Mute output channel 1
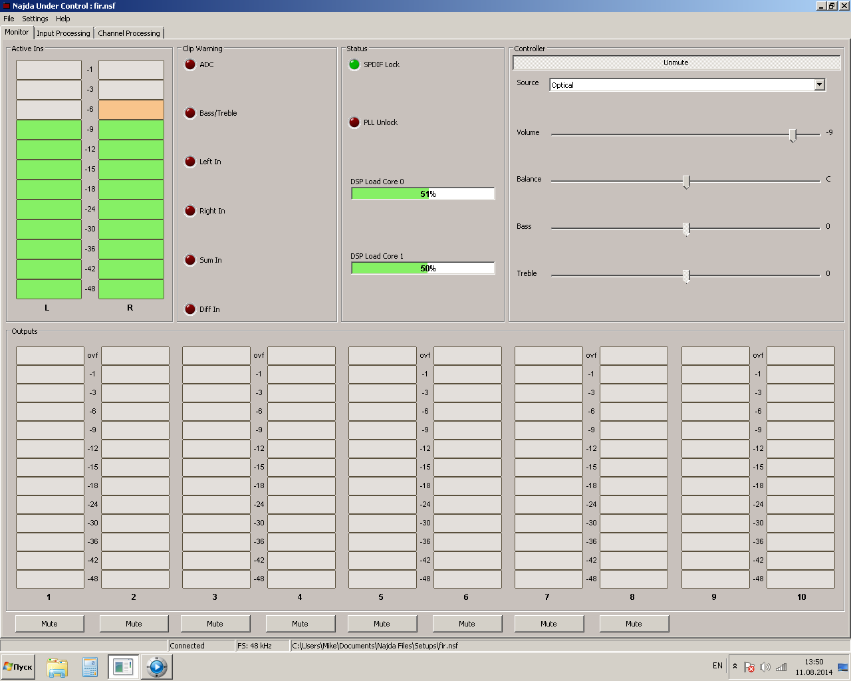The height and width of the screenshot is (681, 851). (x=49, y=624)
